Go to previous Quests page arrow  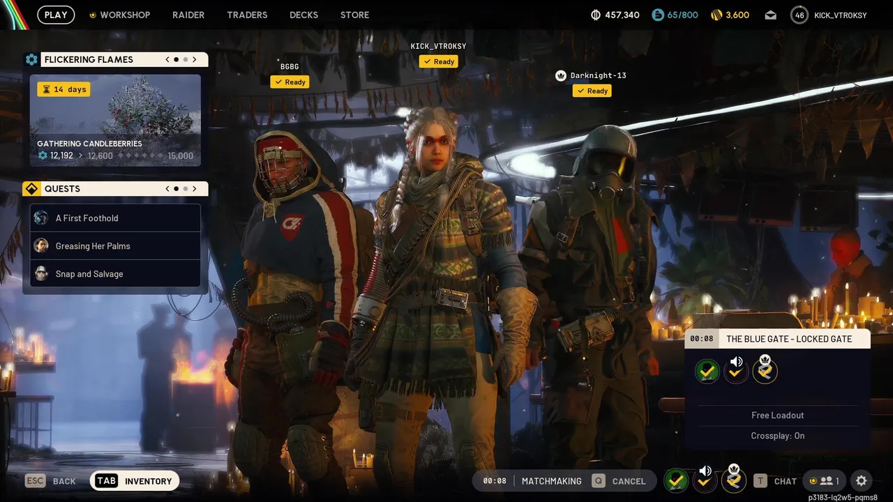pyautogui.click(x=167, y=189)
